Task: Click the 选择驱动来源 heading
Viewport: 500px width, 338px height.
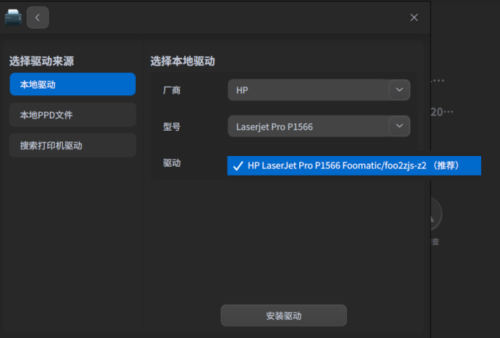Action: pos(41,61)
